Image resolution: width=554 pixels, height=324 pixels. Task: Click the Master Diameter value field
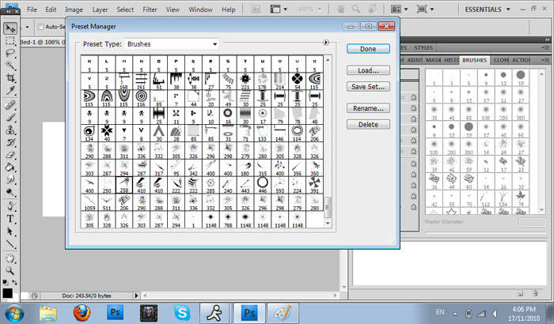pos(533,222)
